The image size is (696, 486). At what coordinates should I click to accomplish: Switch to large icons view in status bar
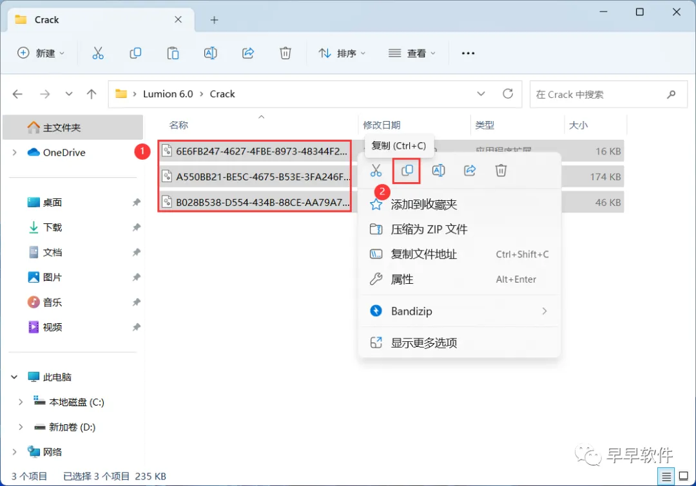coord(684,477)
